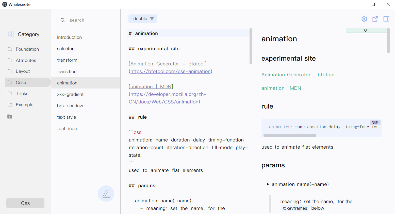This screenshot has height=214, width=395.
Task: Select the Css3 category
Action: (x=27, y=82)
